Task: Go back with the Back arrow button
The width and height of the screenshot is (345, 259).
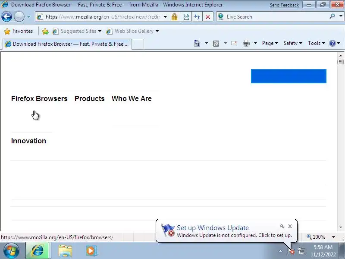Action: pyautogui.click(x=6, y=17)
